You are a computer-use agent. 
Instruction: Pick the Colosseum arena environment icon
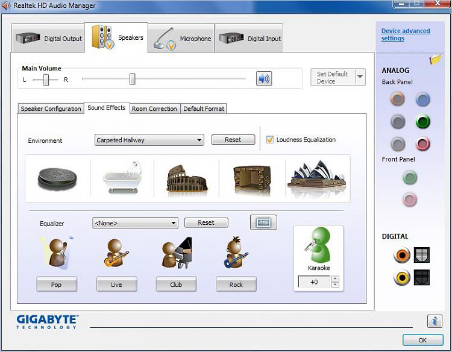[187, 179]
